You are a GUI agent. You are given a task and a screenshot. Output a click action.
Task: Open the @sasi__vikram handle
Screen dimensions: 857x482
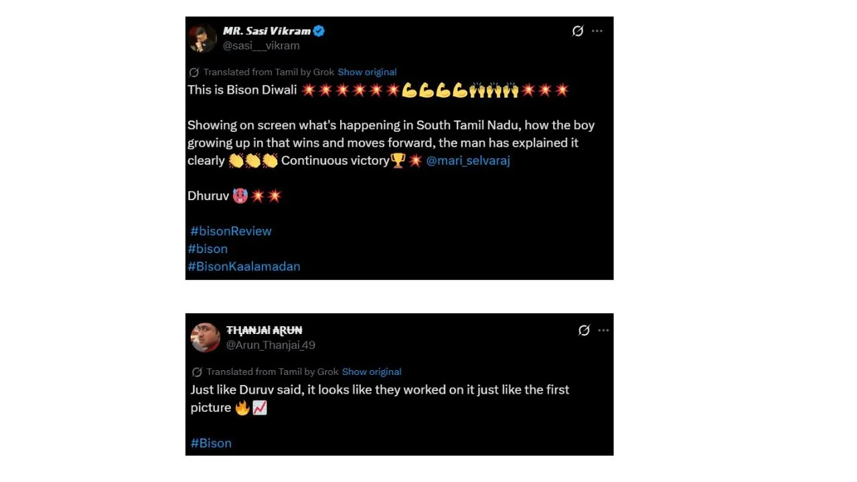point(261,46)
